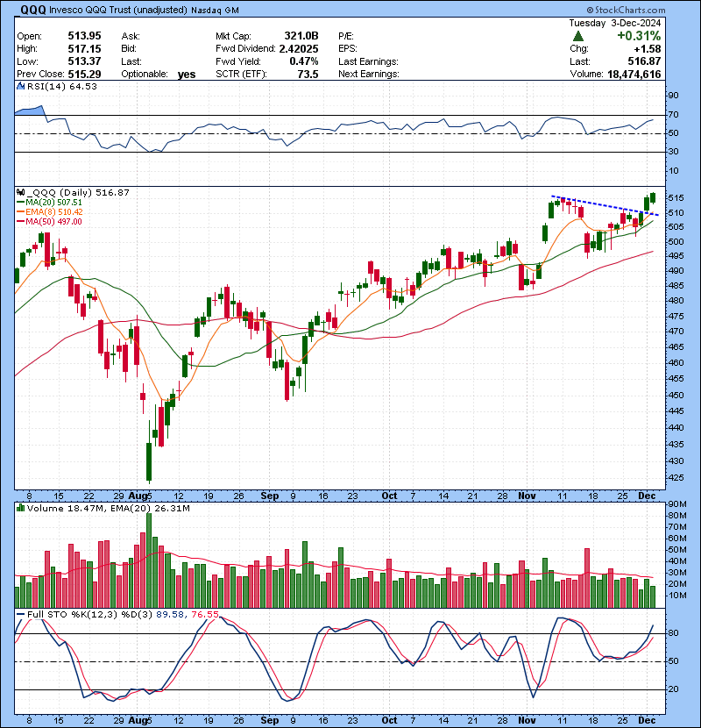Toggle the Optionable 'yes' field

185,74
